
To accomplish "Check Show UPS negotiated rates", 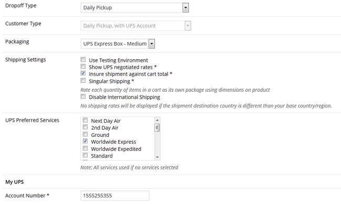I will (83, 66).
